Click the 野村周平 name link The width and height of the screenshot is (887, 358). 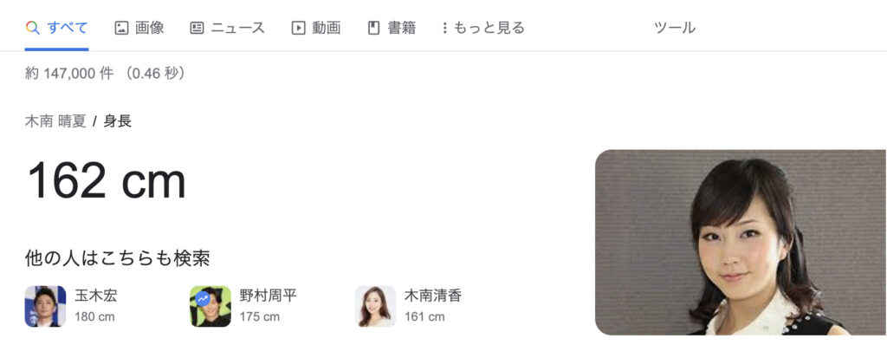click(268, 296)
